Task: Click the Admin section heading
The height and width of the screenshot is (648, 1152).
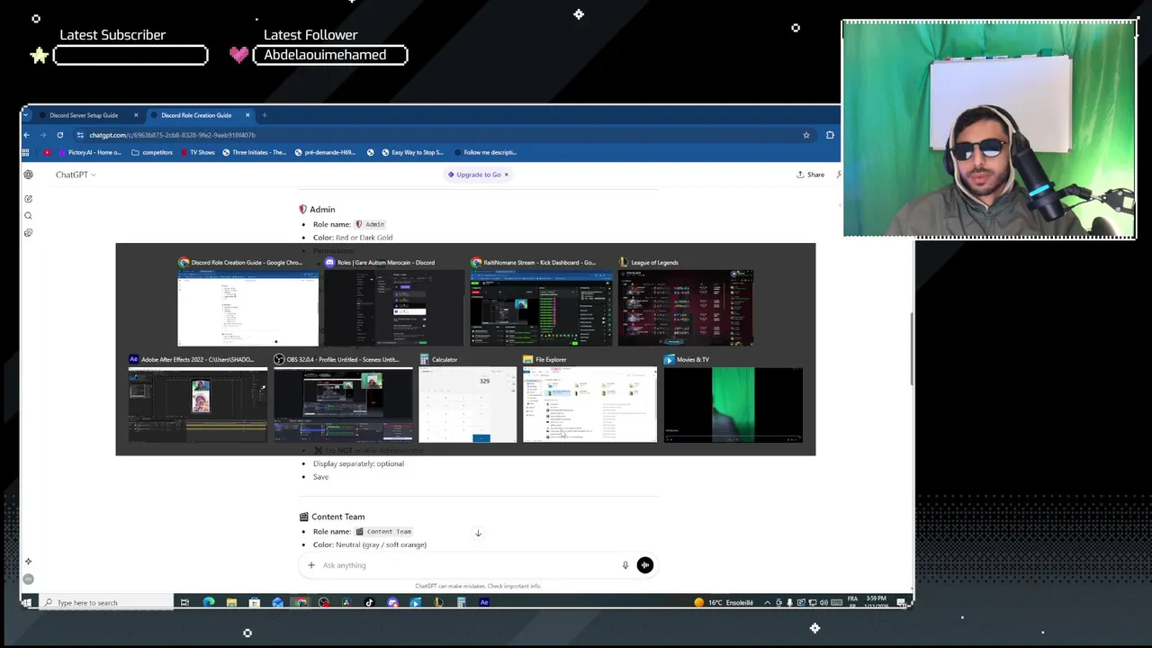Action: tap(322, 210)
